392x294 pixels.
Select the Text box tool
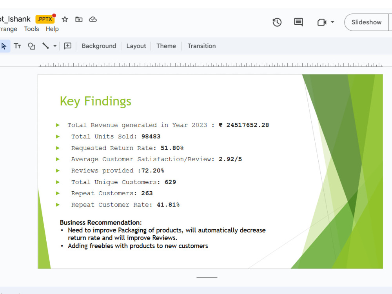coord(17,46)
